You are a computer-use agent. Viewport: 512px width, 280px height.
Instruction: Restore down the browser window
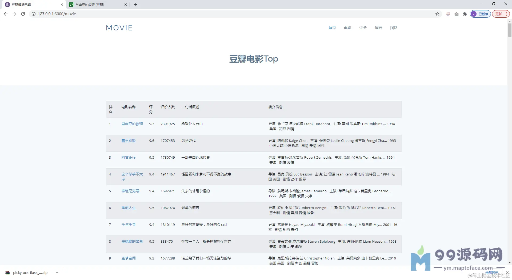[494, 4]
